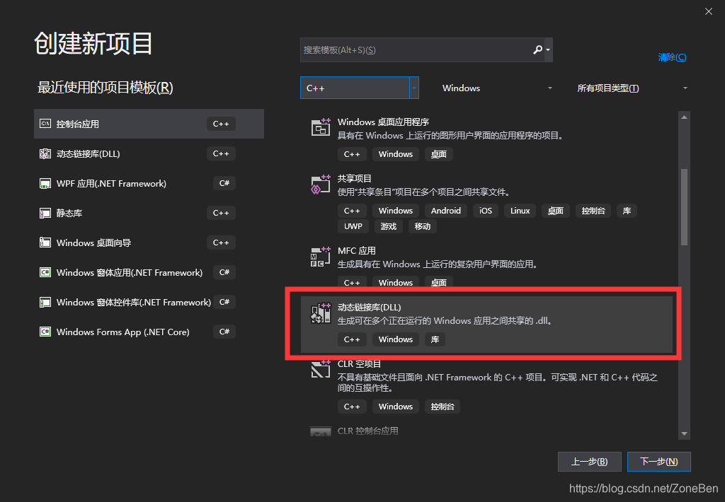The width and height of the screenshot is (725, 502).
Task: Click the 上一步(B) button
Action: [589, 461]
